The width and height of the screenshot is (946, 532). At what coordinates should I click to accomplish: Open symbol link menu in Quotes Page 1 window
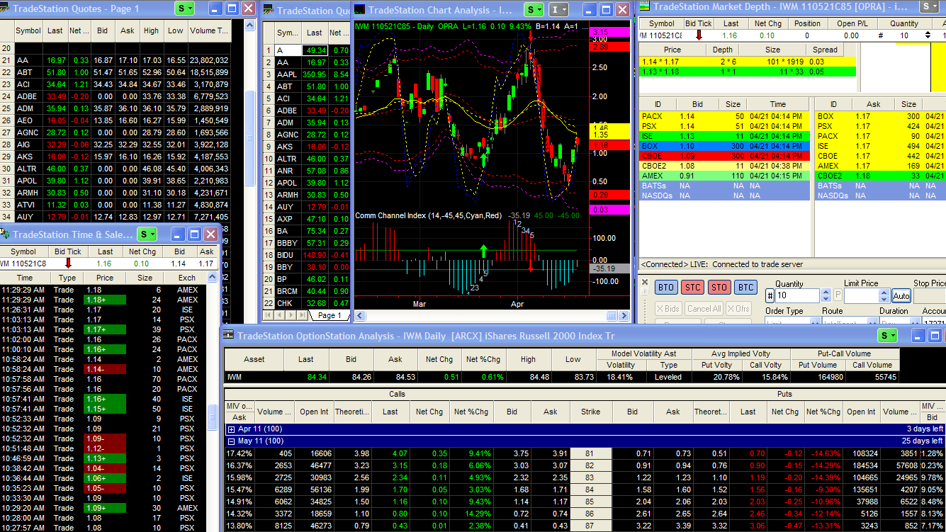(x=185, y=9)
